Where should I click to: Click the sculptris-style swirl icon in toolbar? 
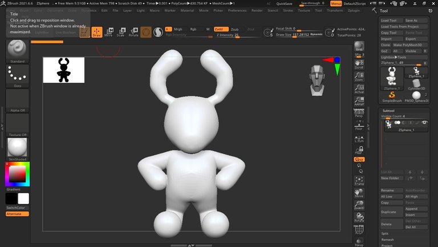[158, 32]
